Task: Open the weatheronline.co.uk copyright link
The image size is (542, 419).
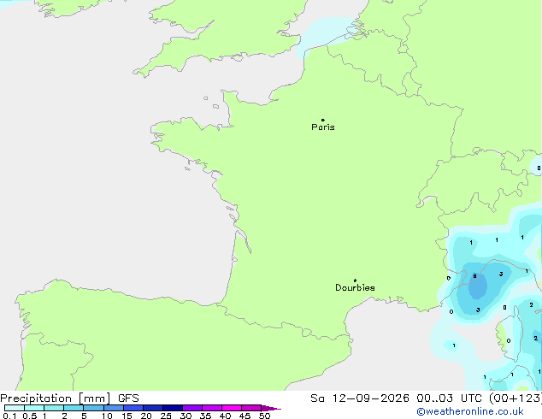Action: (x=470, y=411)
